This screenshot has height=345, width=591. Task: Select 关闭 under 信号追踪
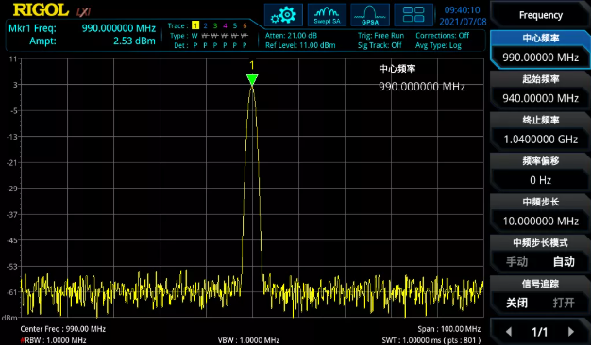pos(516,303)
